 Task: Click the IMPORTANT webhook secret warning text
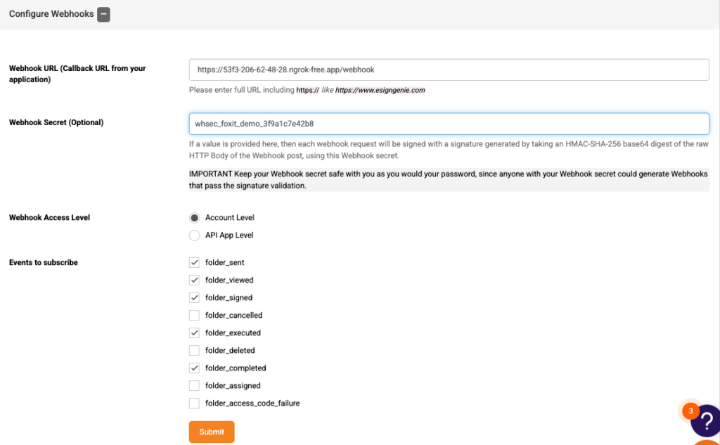click(x=449, y=179)
